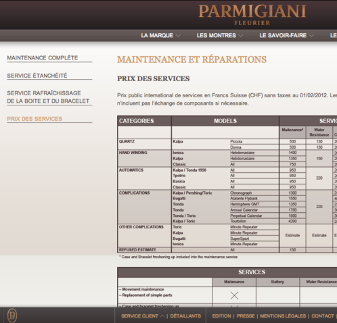Click the 130 refused estimate price

click(x=292, y=250)
